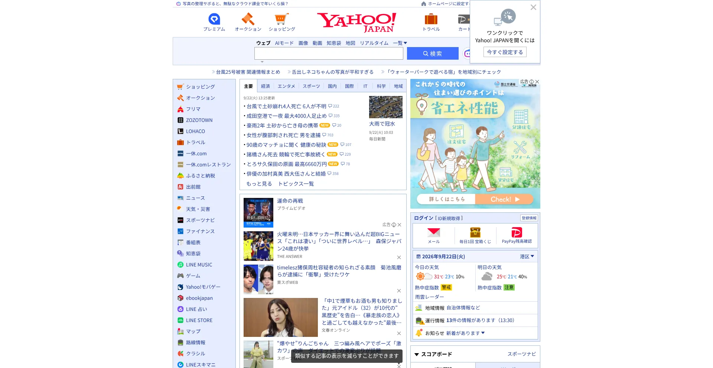Open search suggestions arrow below search box

click(x=262, y=62)
